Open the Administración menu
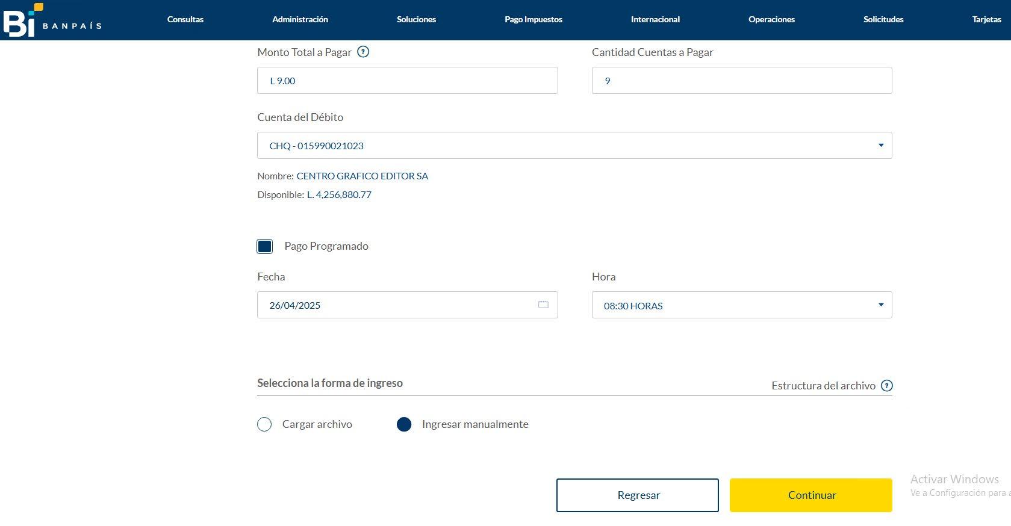The image size is (1011, 526). pos(300,19)
